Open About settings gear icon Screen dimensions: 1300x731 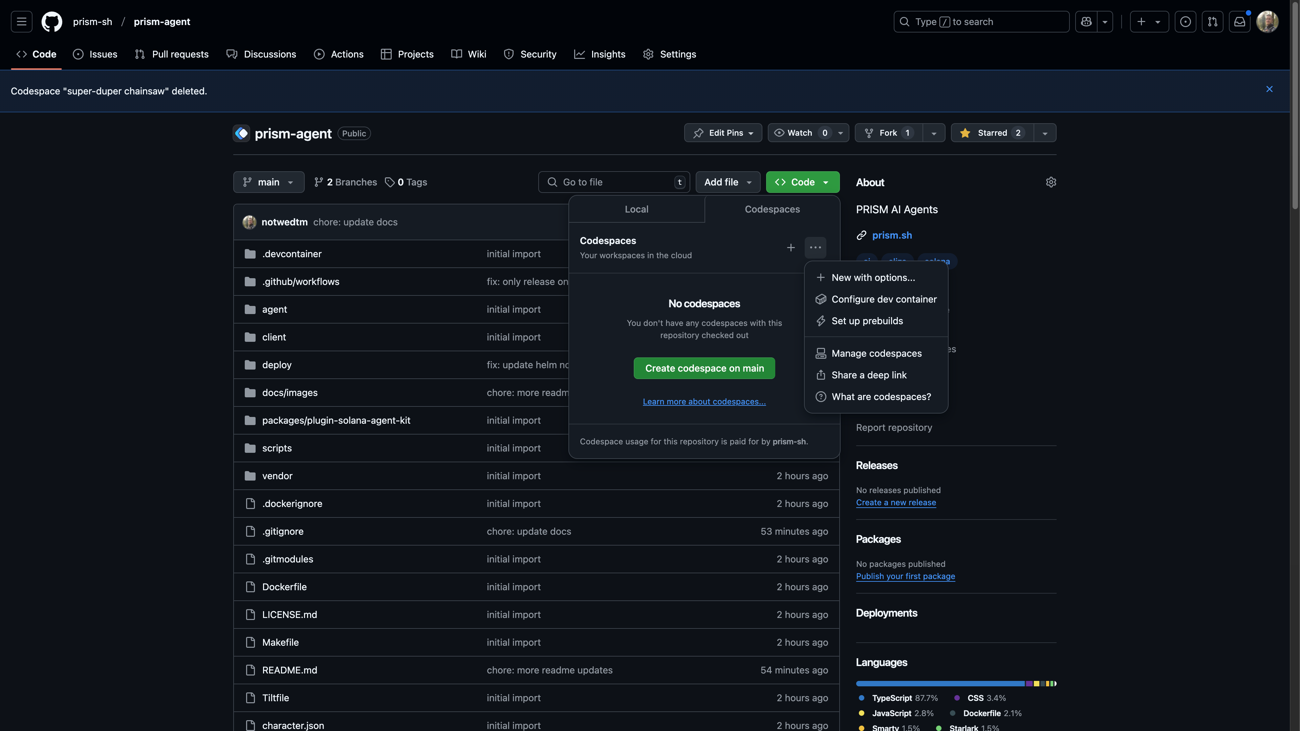(x=1051, y=182)
